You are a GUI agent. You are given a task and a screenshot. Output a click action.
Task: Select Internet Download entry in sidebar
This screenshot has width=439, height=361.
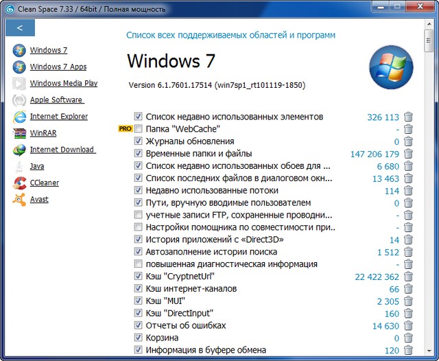pos(62,150)
